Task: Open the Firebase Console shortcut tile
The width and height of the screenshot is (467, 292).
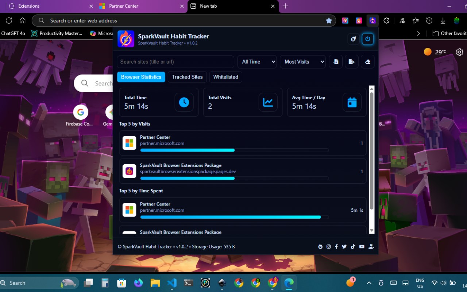Action: (x=80, y=116)
